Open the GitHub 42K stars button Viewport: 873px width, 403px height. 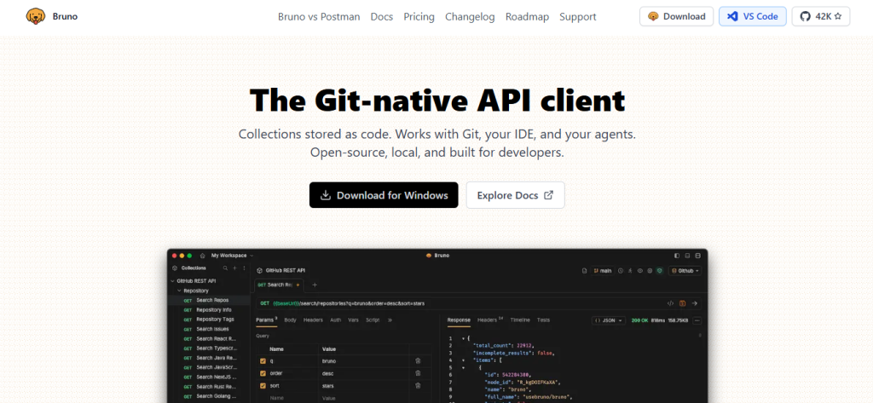click(821, 17)
